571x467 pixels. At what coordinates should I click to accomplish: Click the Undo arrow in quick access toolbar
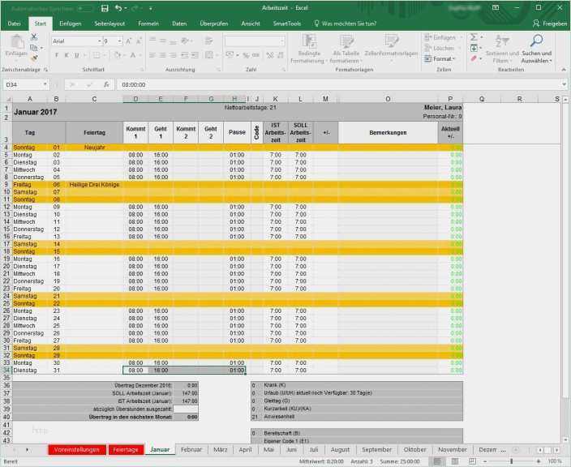tap(118, 7)
